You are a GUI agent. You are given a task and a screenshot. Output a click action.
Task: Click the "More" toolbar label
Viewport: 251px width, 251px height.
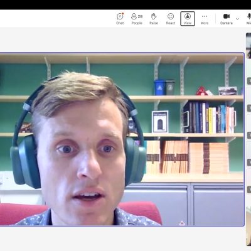click(205, 23)
